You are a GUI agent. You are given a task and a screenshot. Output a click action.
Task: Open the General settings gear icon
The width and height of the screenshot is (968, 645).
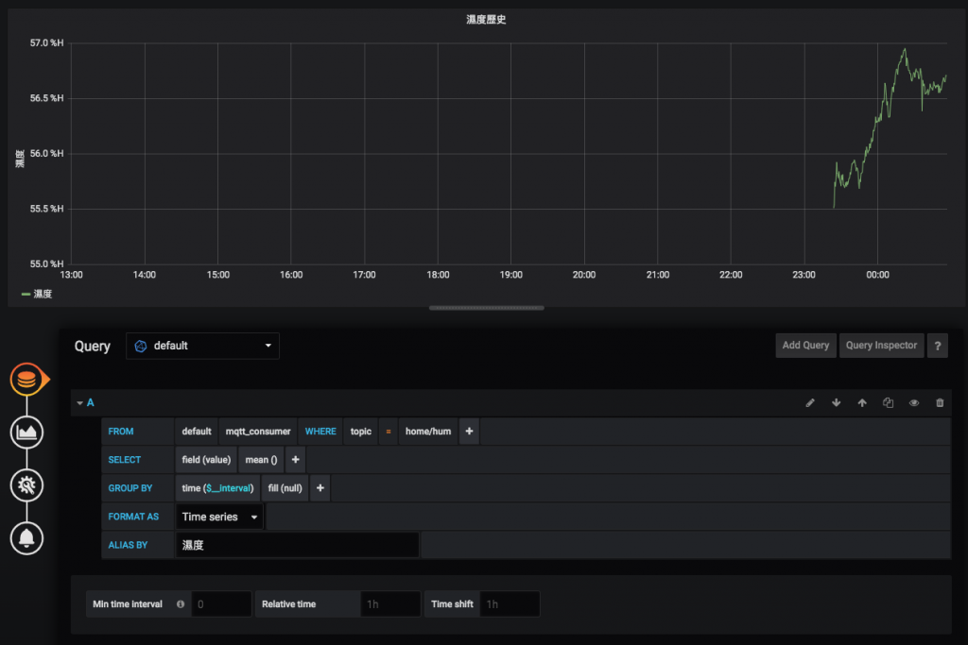[x=26, y=485]
